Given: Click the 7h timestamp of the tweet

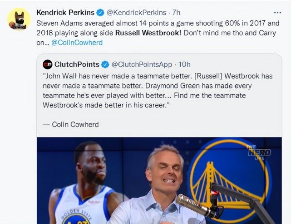Looking at the screenshot, I should click(x=177, y=12).
